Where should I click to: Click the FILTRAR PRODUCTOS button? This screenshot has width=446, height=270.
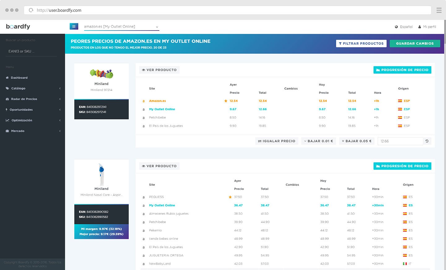(x=361, y=44)
